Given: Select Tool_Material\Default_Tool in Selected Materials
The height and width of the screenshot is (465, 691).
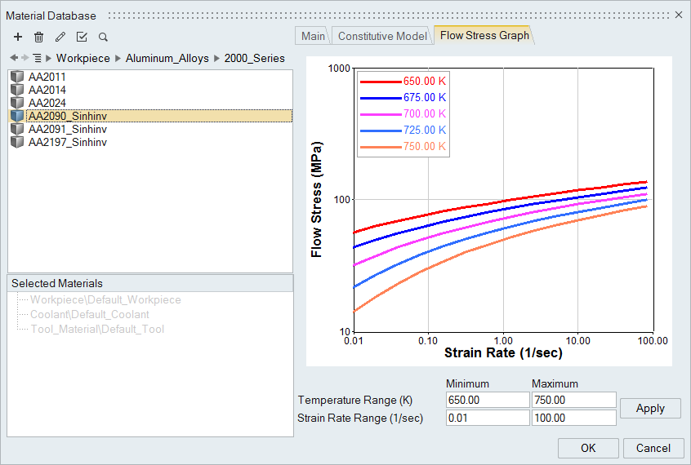Looking at the screenshot, I should [x=97, y=329].
